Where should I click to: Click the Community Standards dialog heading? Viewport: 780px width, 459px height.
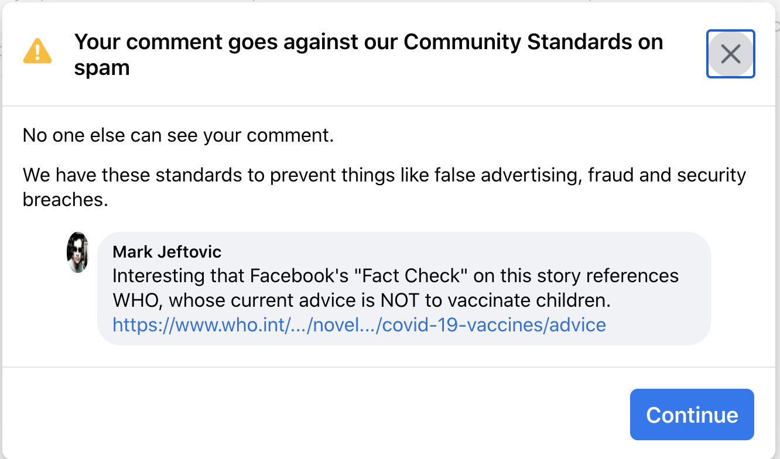coord(368,54)
